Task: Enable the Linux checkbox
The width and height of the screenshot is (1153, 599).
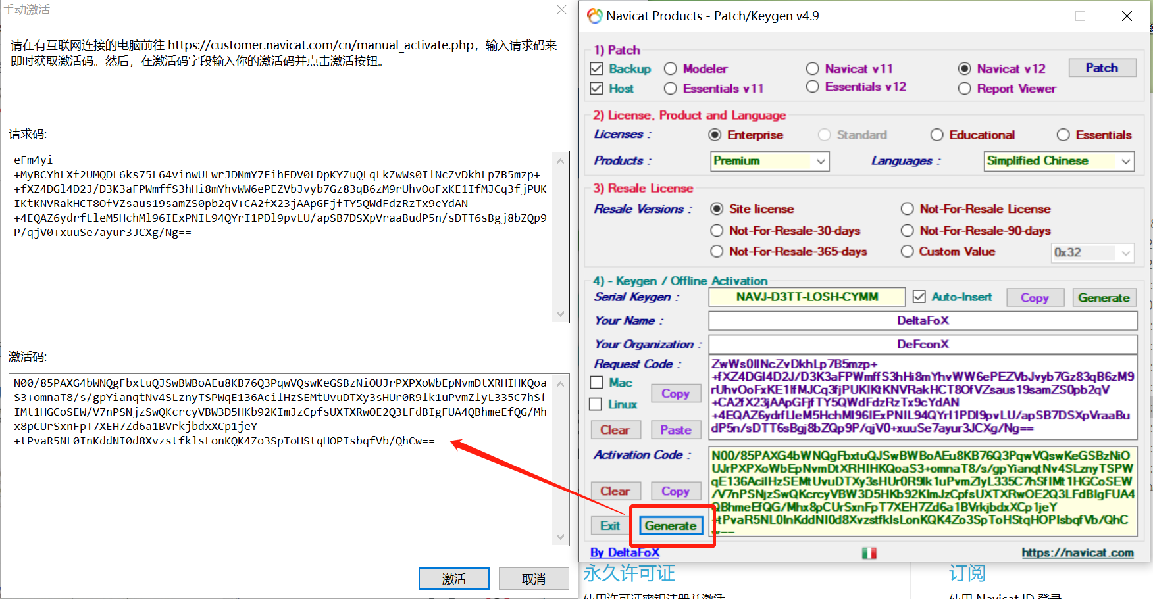Action: click(x=596, y=404)
